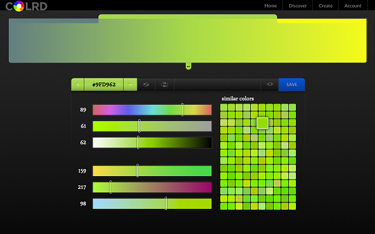Click the distribute stops icon beside reverse
This screenshot has width=375, height=234.
tap(165, 84)
